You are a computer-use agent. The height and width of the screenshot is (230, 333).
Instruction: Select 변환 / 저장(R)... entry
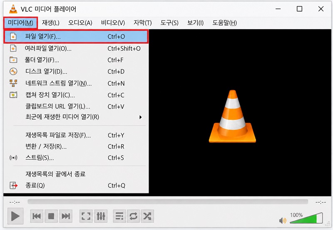(x=76, y=146)
